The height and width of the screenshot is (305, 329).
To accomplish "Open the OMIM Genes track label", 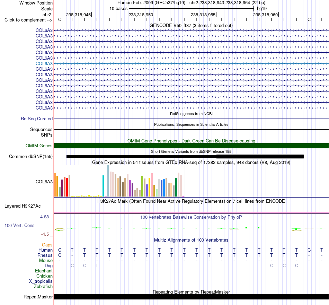I will pyautogui.click(x=39, y=146).
